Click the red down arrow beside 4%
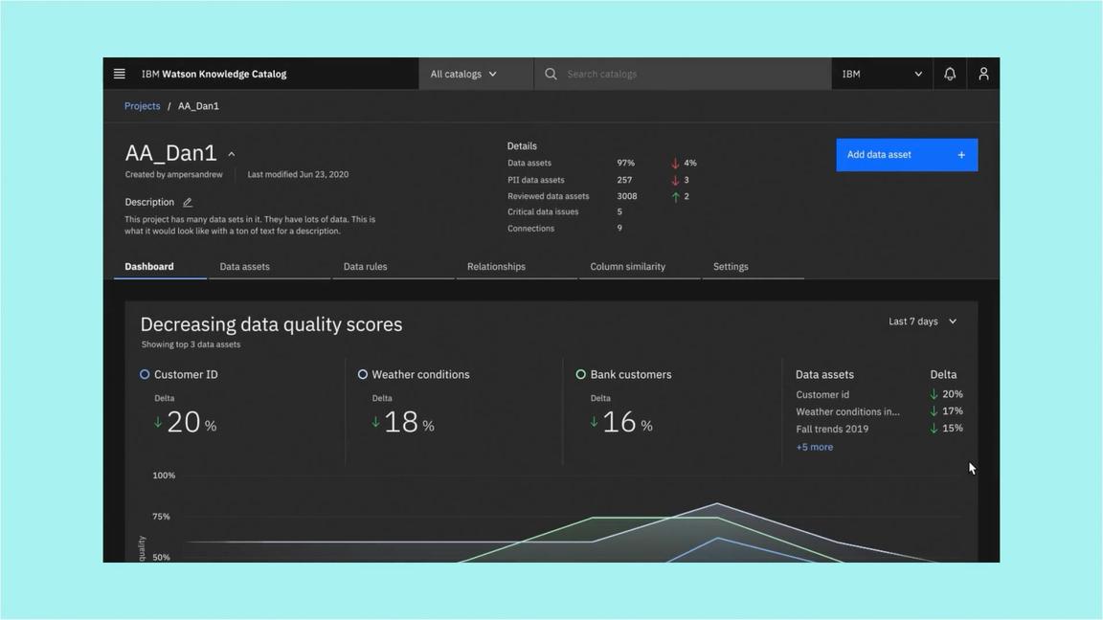 pos(675,164)
